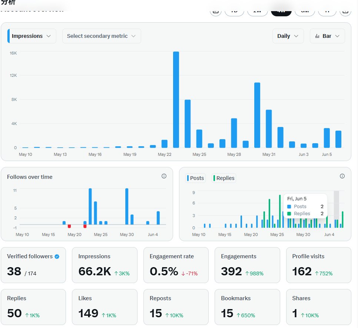Click verified badge beside Verified followers
Image resolution: width=361 pixels, height=328 pixels.
tap(57, 256)
